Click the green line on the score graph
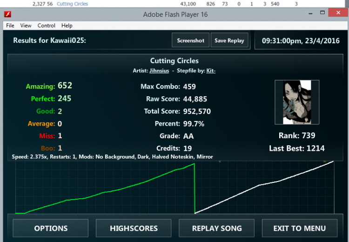The image size is (349, 242). tap(140, 182)
